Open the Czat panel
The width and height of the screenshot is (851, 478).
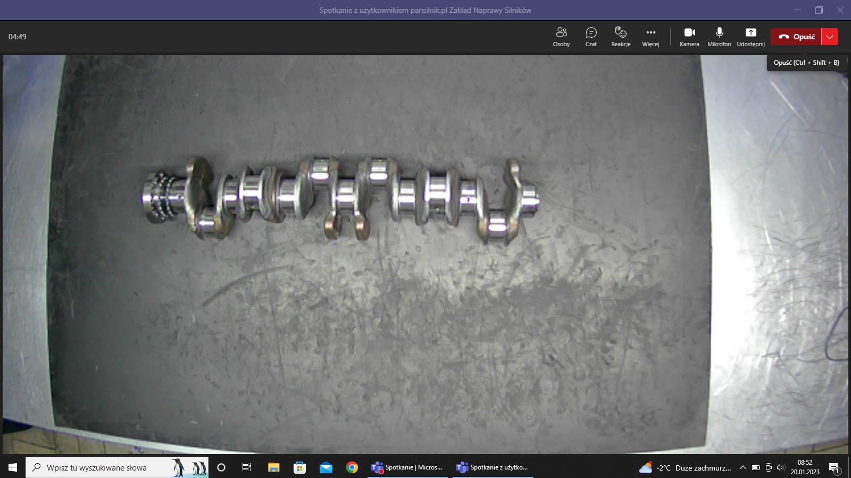click(x=591, y=37)
